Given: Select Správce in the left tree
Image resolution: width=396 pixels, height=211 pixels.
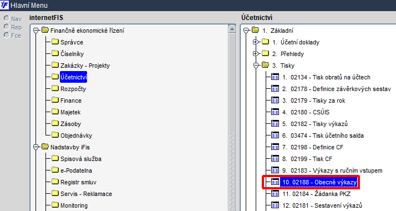Looking at the screenshot, I should pyautogui.click(x=72, y=42).
